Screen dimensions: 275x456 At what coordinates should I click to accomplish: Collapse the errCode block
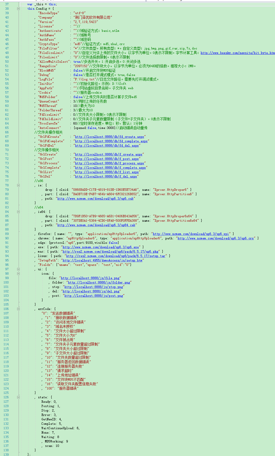click(18, 309)
